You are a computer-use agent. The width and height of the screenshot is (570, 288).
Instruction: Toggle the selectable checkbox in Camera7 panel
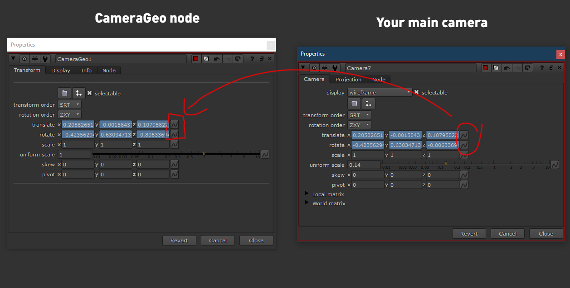tap(416, 92)
